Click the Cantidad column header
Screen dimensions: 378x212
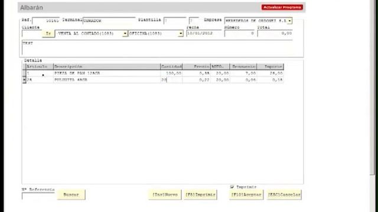point(171,67)
